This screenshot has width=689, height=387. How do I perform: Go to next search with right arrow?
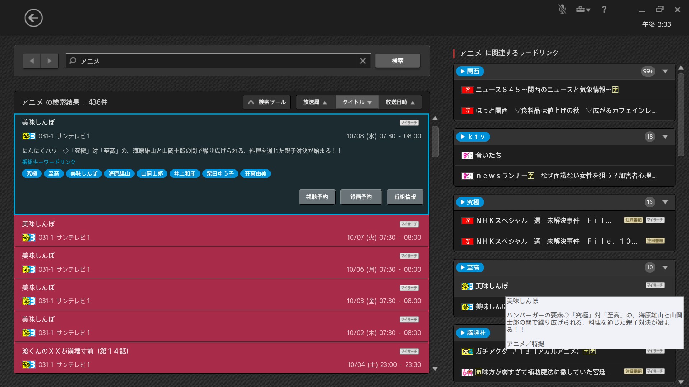click(50, 61)
